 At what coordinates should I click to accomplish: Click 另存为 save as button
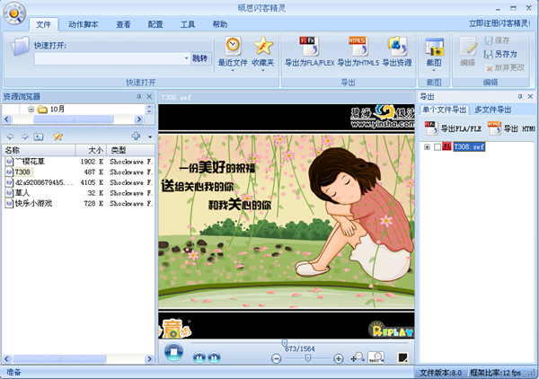pyautogui.click(x=501, y=54)
